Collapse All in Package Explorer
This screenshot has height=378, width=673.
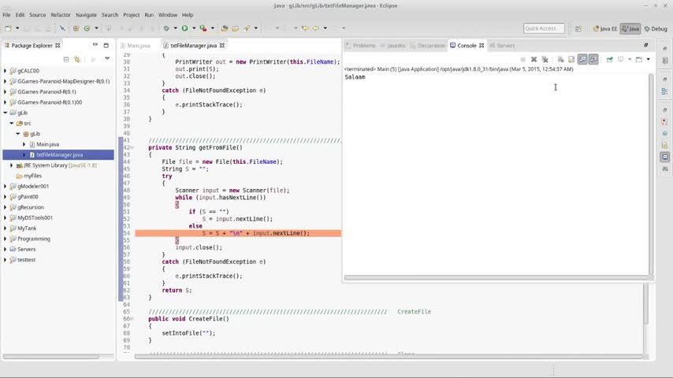[66, 59]
